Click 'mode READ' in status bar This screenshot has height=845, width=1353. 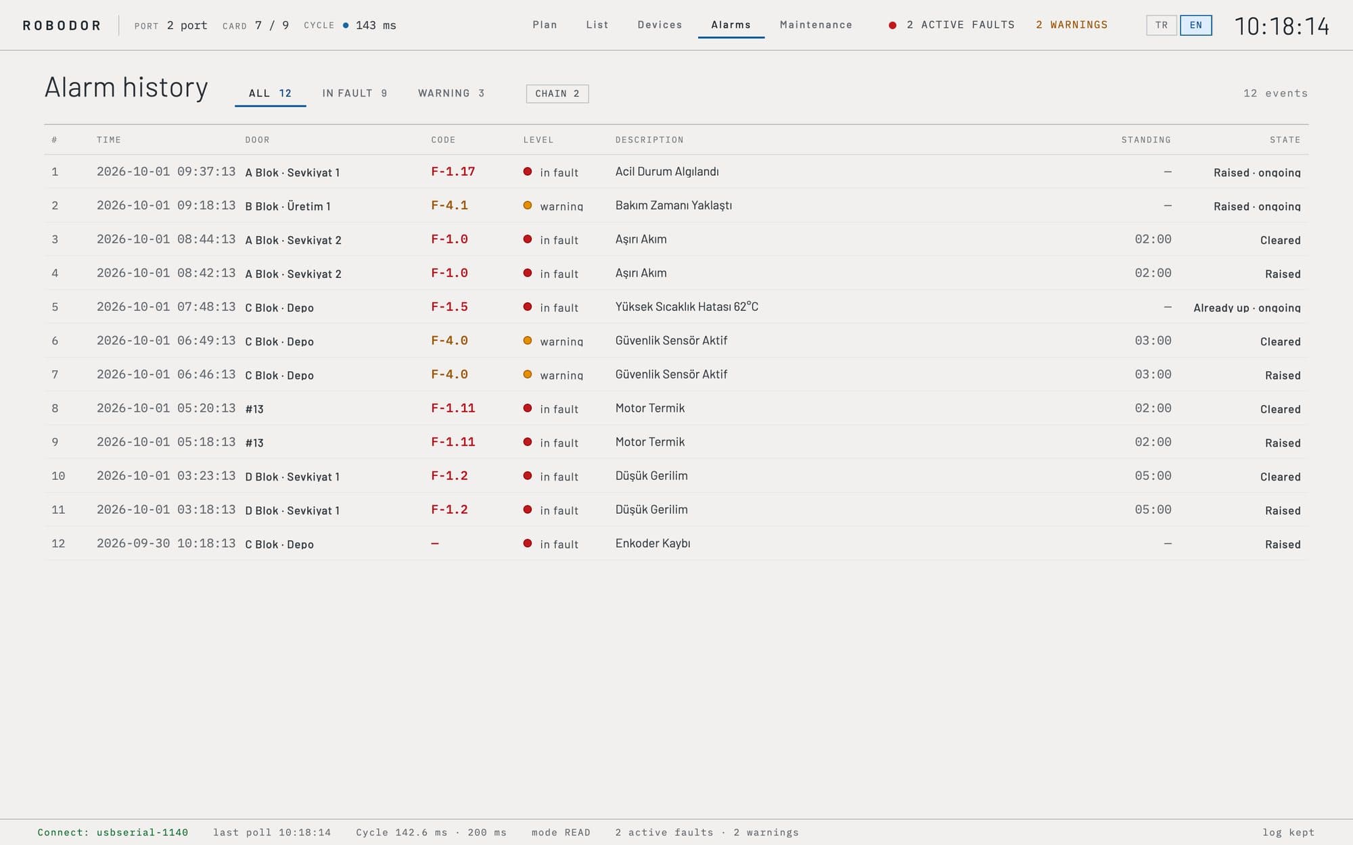coord(561,832)
